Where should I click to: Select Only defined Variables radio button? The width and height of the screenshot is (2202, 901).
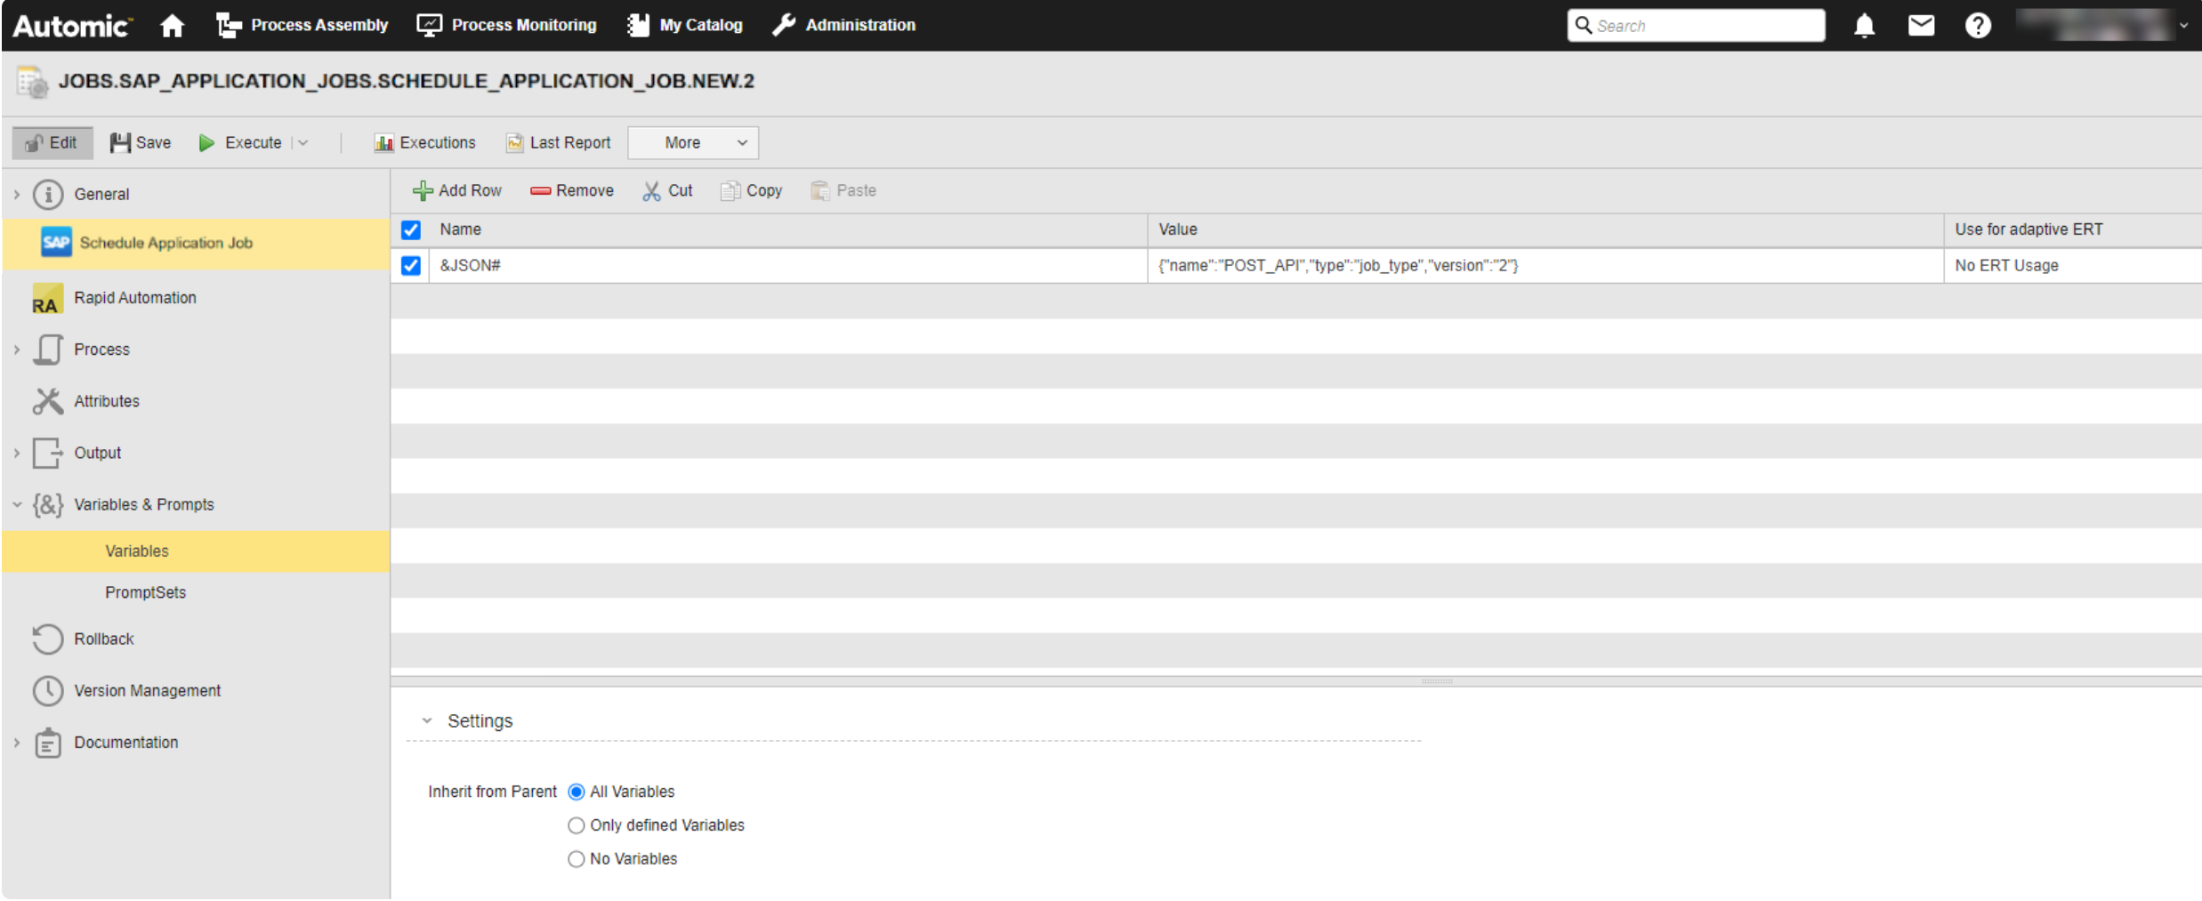tap(576, 825)
